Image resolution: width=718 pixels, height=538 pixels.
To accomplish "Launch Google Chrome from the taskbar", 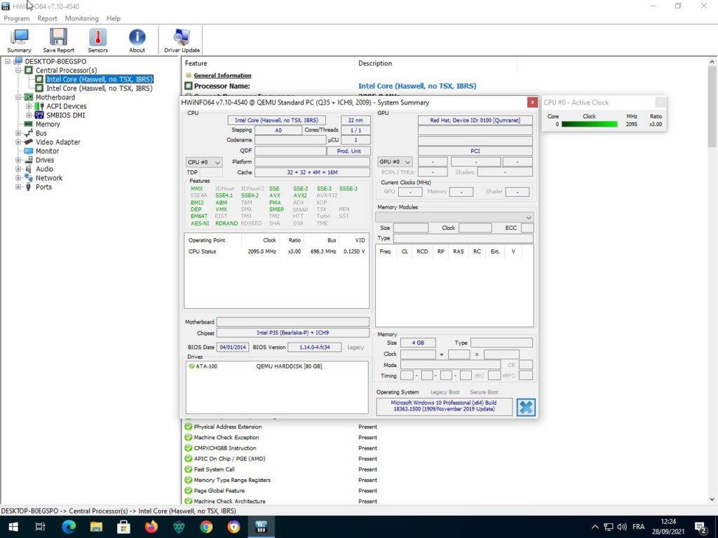I will tap(206, 527).
